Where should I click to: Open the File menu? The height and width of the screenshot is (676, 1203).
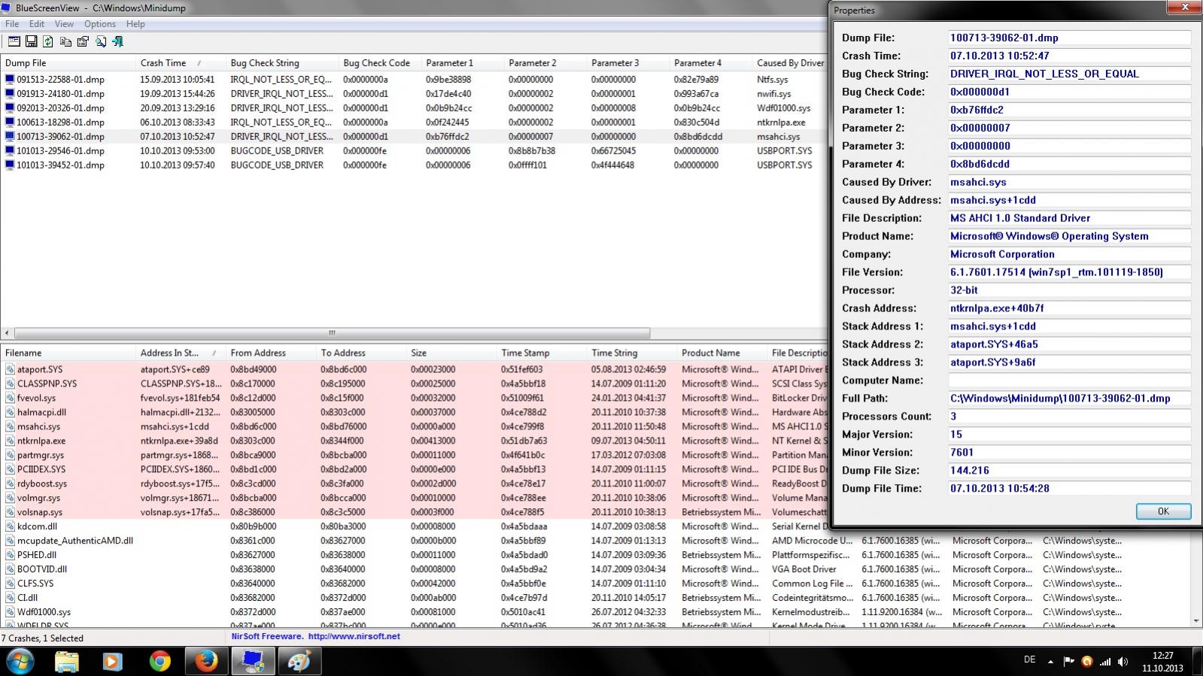point(12,24)
